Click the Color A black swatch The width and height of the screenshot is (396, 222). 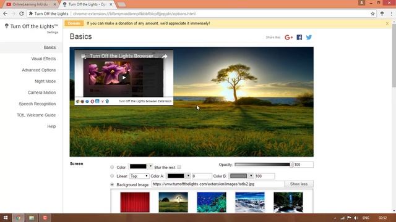click(x=176, y=176)
